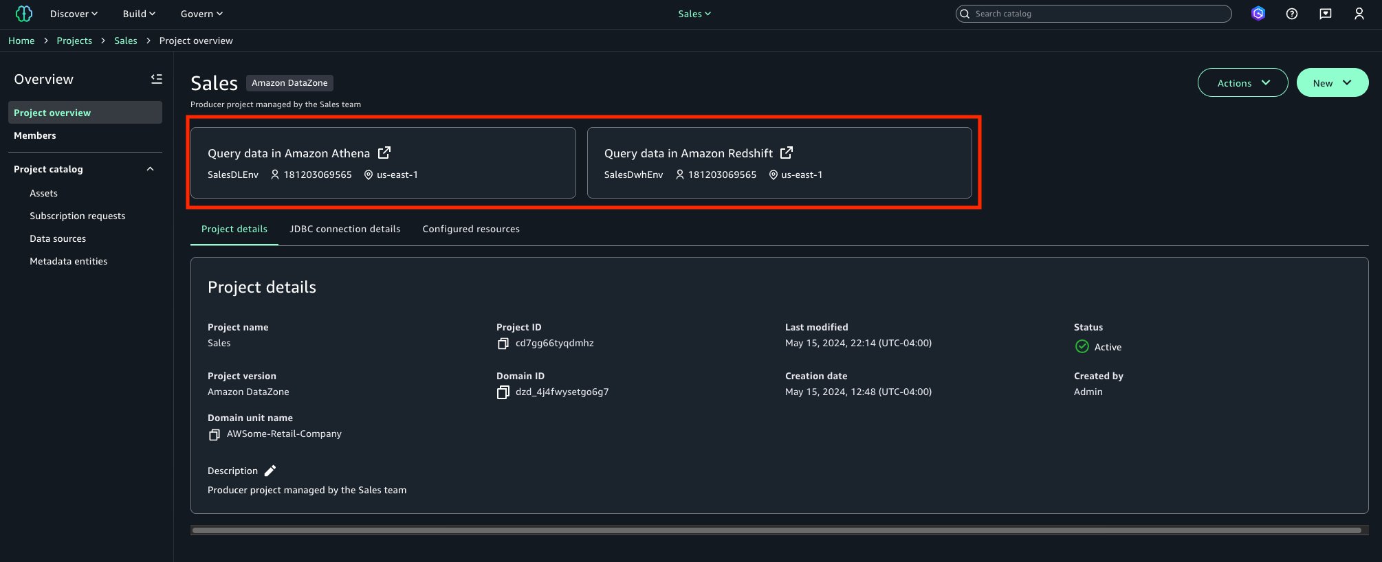The image size is (1382, 562).
Task: Open the feedback chat icon
Action: pyautogui.click(x=1326, y=14)
